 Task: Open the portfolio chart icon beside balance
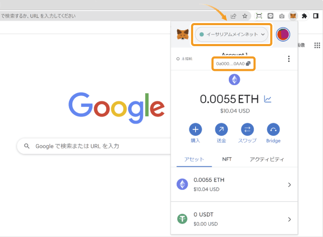tap(267, 99)
